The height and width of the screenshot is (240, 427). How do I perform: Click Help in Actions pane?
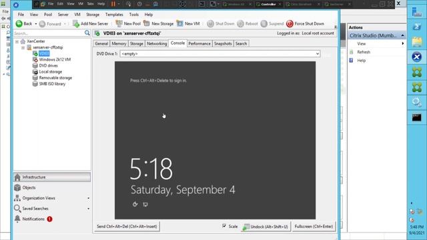[361, 61]
